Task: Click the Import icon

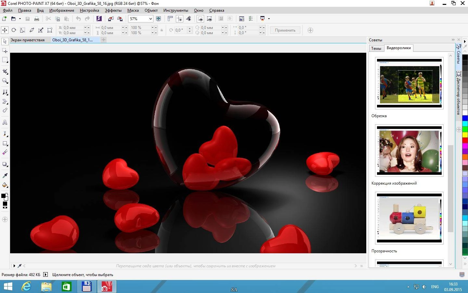Action: pyautogui.click(x=111, y=19)
